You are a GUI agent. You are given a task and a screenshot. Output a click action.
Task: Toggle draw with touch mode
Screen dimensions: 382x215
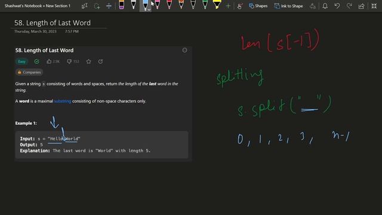240,6
